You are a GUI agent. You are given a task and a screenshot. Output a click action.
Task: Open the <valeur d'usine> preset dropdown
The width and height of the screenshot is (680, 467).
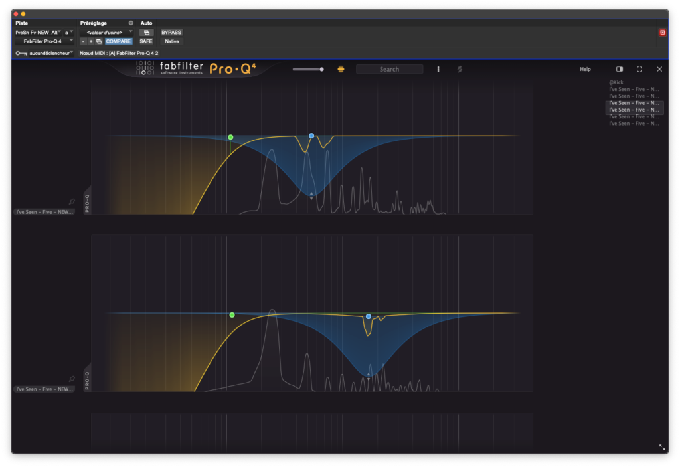pos(107,33)
